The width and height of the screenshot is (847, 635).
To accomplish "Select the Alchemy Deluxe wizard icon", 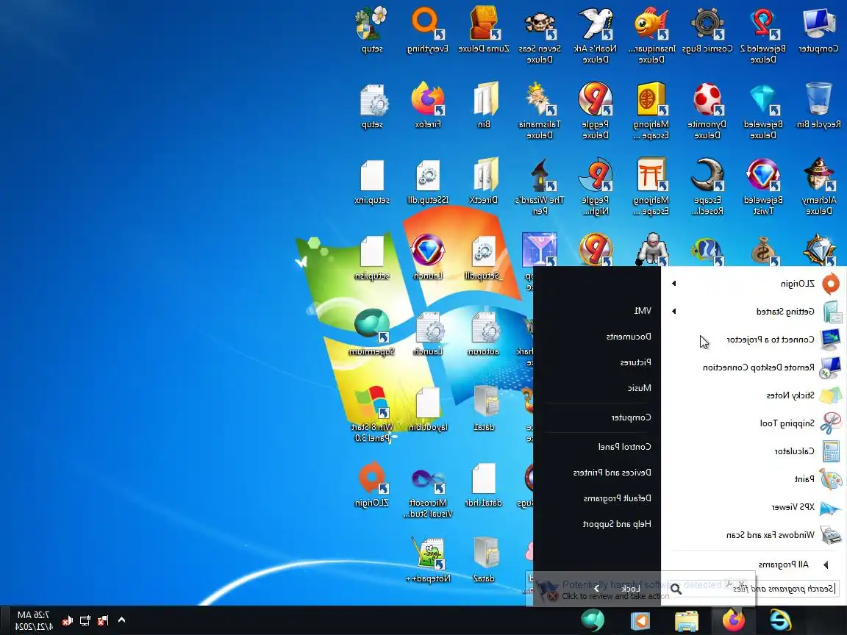I will pos(818,187).
